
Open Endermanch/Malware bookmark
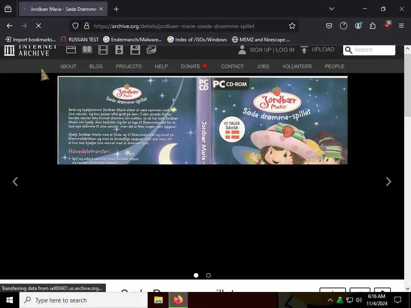[132, 40]
